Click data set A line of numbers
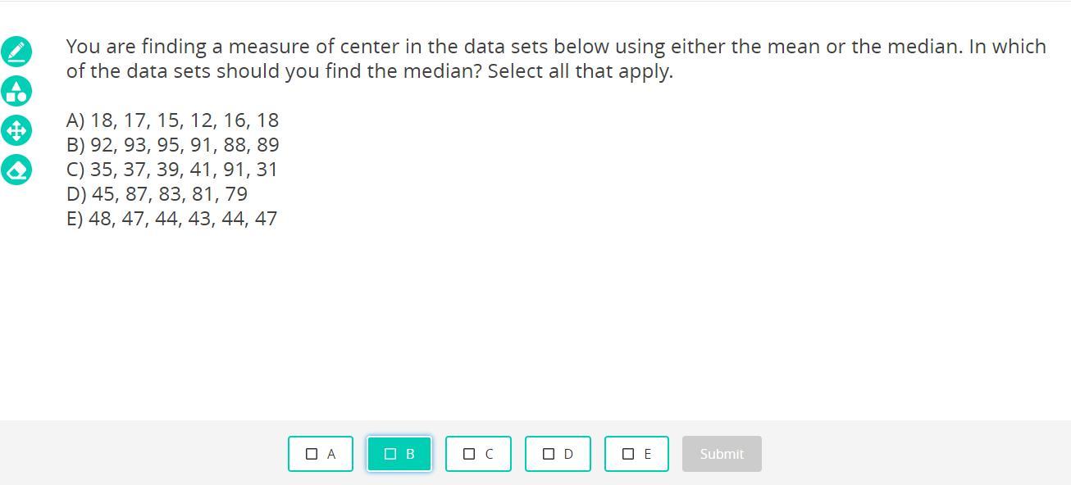This screenshot has height=485, width=1071. point(172,120)
